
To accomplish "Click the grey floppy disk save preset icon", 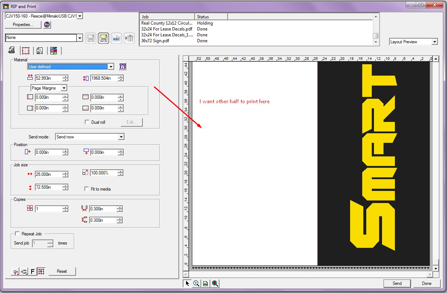I will 91,38.
